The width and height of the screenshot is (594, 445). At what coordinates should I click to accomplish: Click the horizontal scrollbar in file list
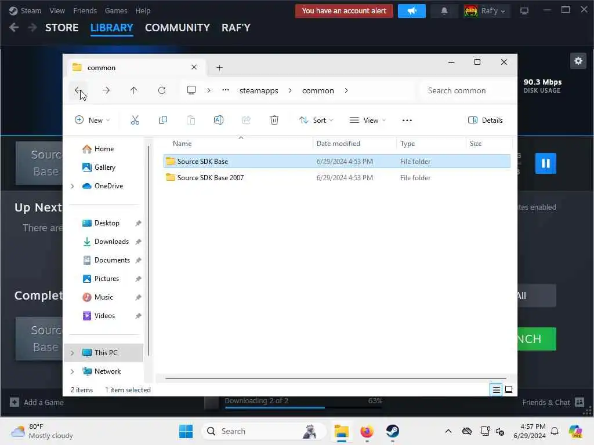click(336, 378)
